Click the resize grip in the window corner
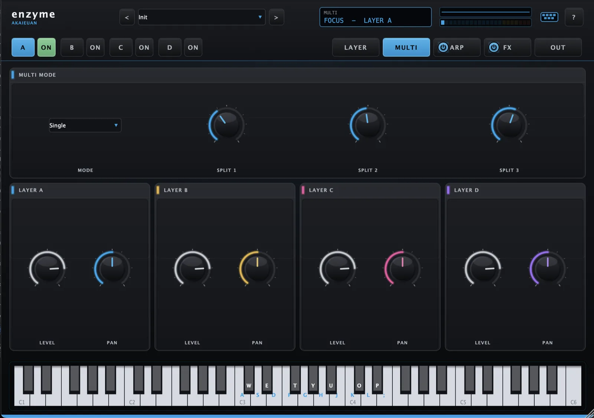594x418 pixels. (x=590, y=414)
